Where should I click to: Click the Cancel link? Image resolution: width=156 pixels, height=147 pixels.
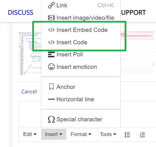(x=29, y=92)
